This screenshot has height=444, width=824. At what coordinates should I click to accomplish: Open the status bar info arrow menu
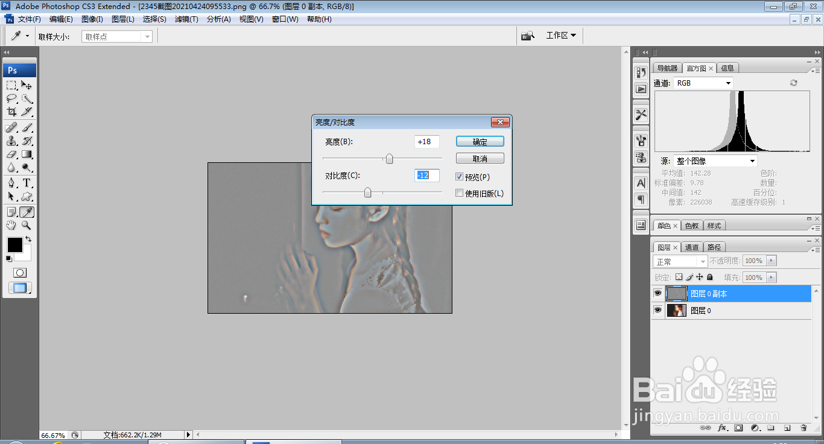[188, 434]
